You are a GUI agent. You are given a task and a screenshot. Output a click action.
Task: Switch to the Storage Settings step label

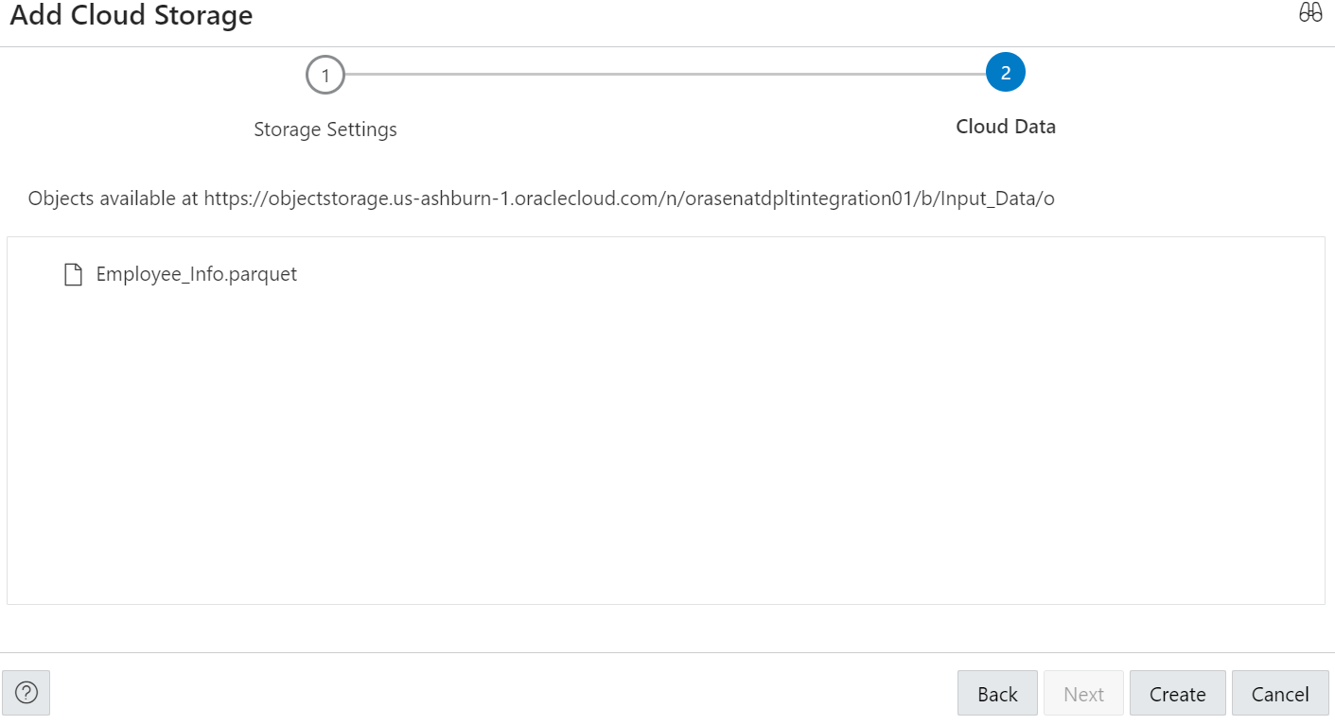click(x=325, y=129)
